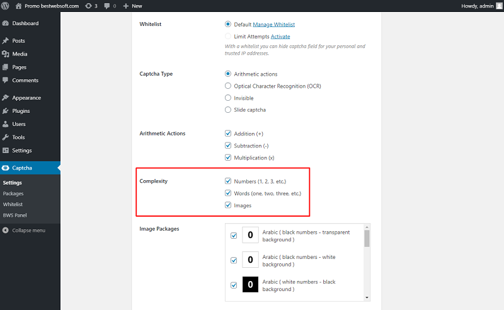
Task: Open Promo bestwebsoft.com site link
Action: [x=52, y=6]
